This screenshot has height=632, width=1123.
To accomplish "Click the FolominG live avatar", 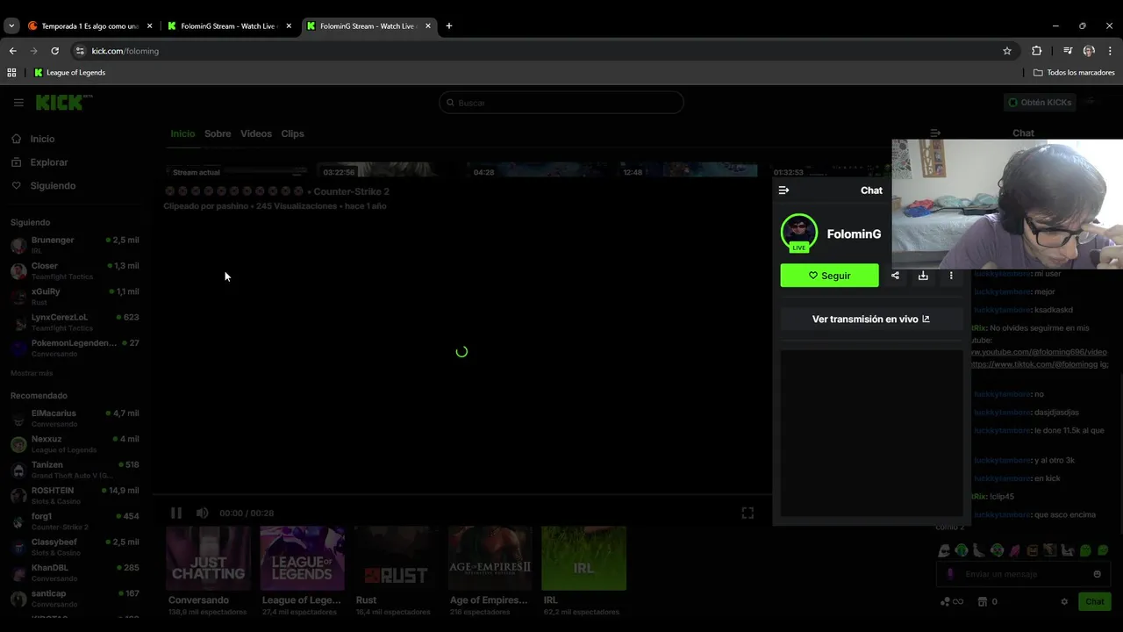I will [x=798, y=233].
